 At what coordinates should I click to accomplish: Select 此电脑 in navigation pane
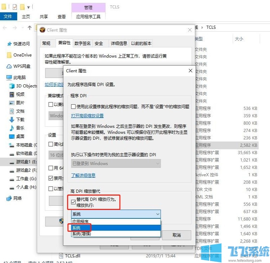[16, 78]
